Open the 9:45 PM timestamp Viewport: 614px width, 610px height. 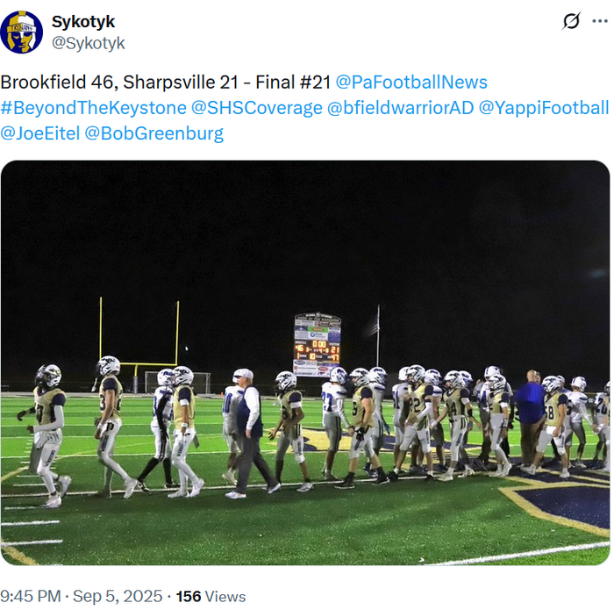pyautogui.click(x=31, y=596)
